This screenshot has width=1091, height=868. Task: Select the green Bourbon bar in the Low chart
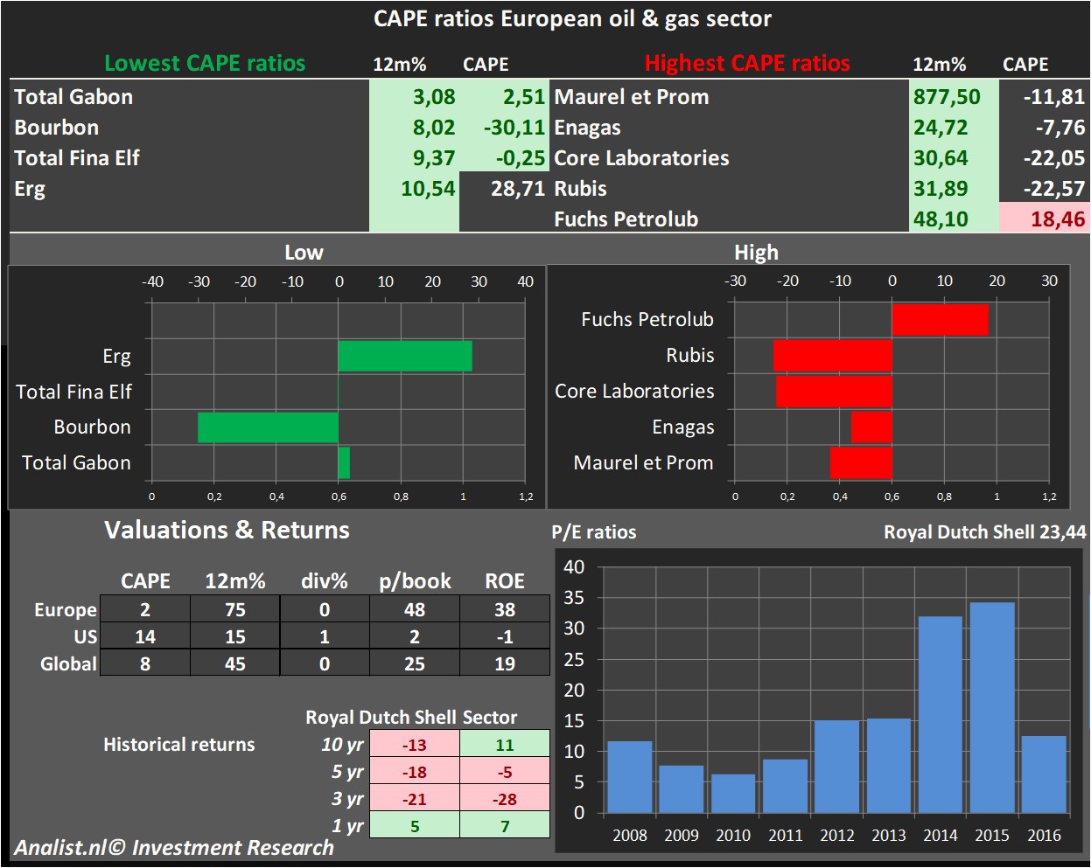click(x=268, y=427)
